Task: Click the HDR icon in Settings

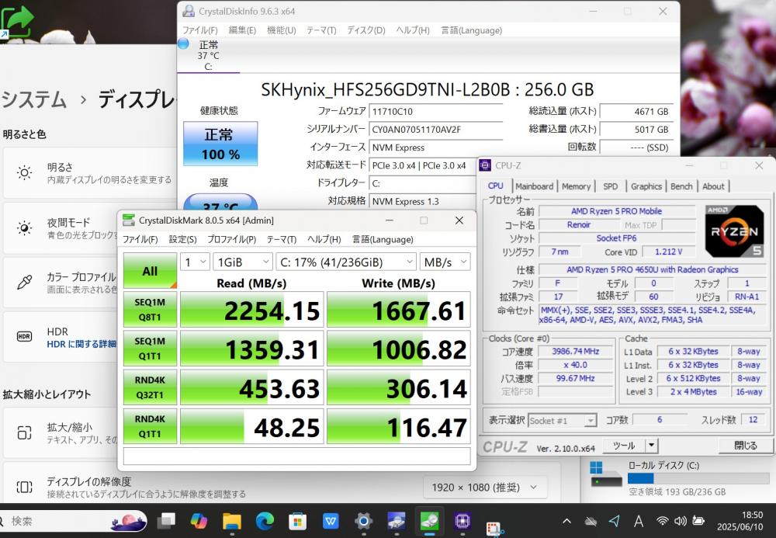Action: [x=24, y=337]
